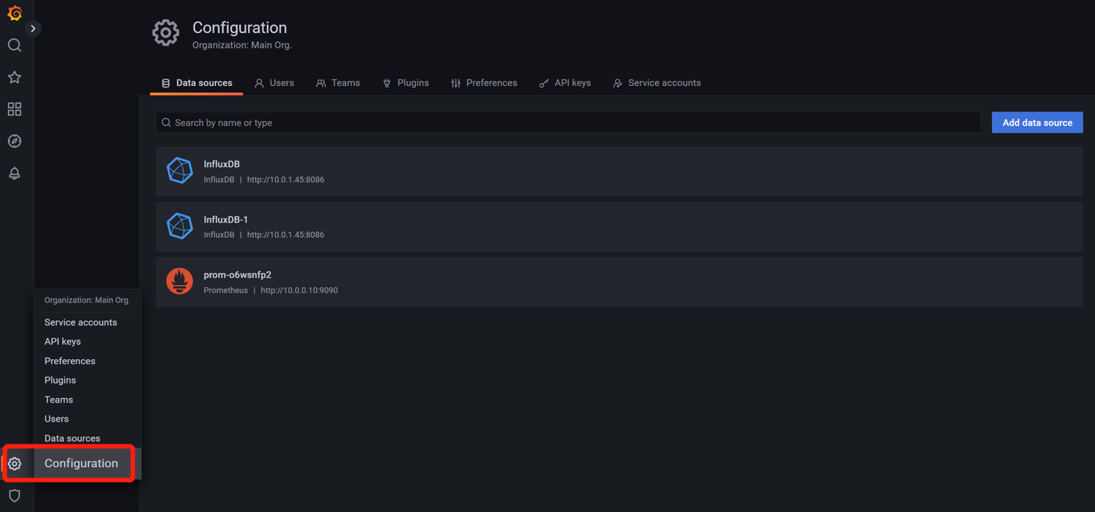Click the Prometheus URL http://10.0.0.10:9090 text
The image size is (1095, 512).
coord(299,290)
